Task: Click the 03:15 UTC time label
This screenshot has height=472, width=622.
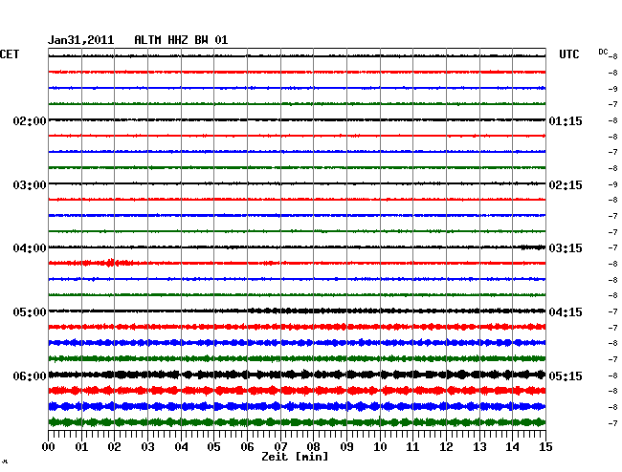Action: coord(566,248)
